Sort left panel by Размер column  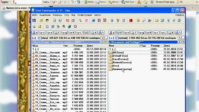click(x=78, y=46)
